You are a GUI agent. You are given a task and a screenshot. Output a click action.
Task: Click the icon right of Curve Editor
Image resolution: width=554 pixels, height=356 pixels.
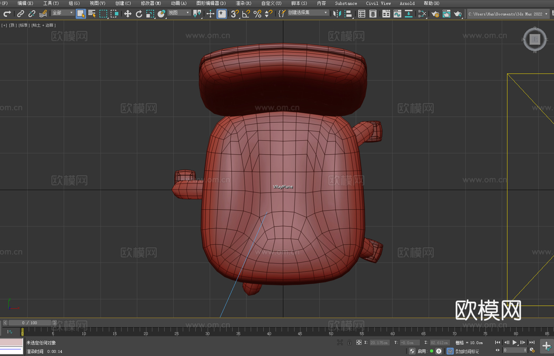coord(409,14)
